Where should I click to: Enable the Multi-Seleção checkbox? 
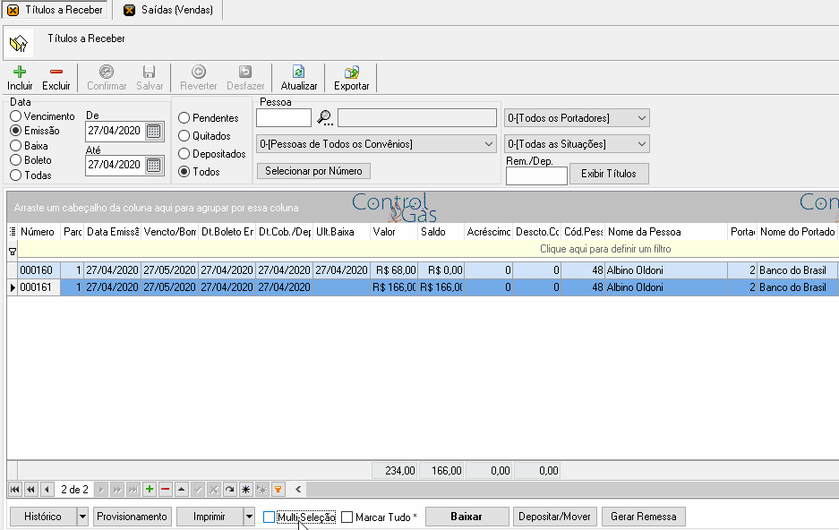[270, 517]
